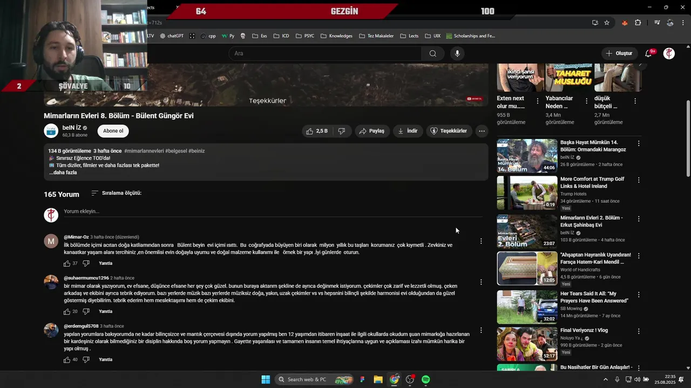Screen dimensions: 691x388
Task: Download the video with İndir
Action: (x=408, y=131)
